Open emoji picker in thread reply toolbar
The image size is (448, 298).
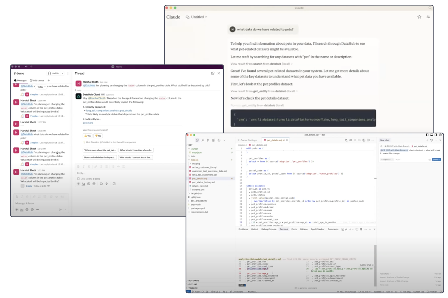tap(88, 184)
